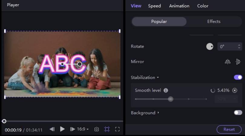Step forward one frame
The height and width of the screenshot is (136, 245).
72,129
